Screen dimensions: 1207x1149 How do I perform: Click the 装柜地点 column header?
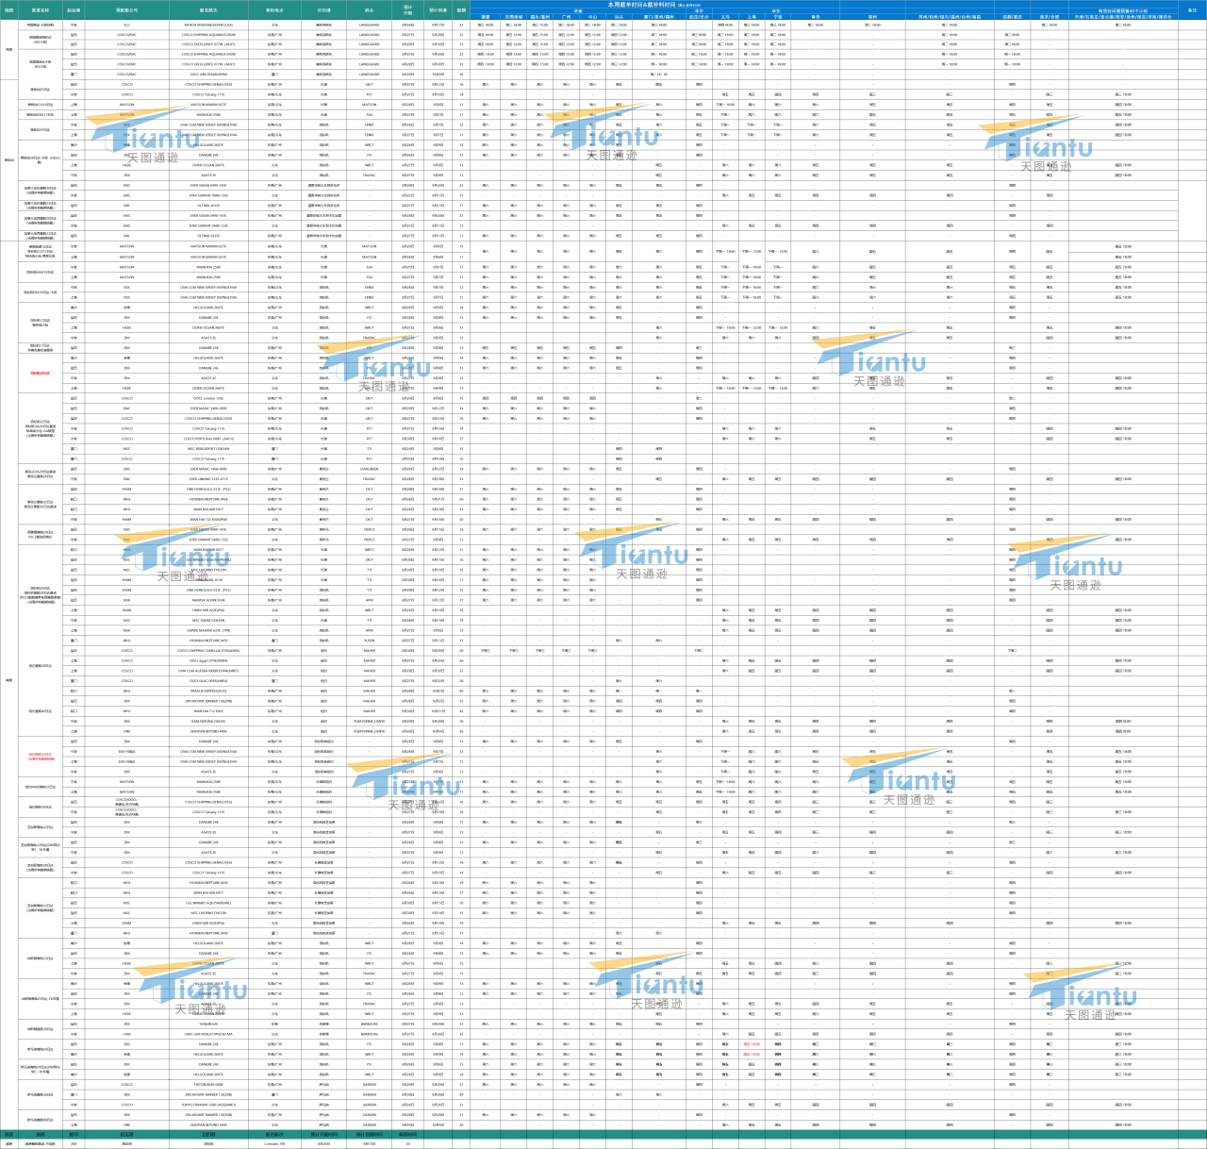[274, 10]
